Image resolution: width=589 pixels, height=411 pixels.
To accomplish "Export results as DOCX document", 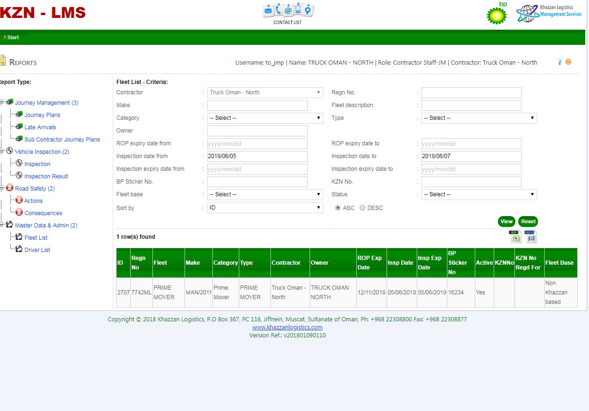I will [x=531, y=237].
